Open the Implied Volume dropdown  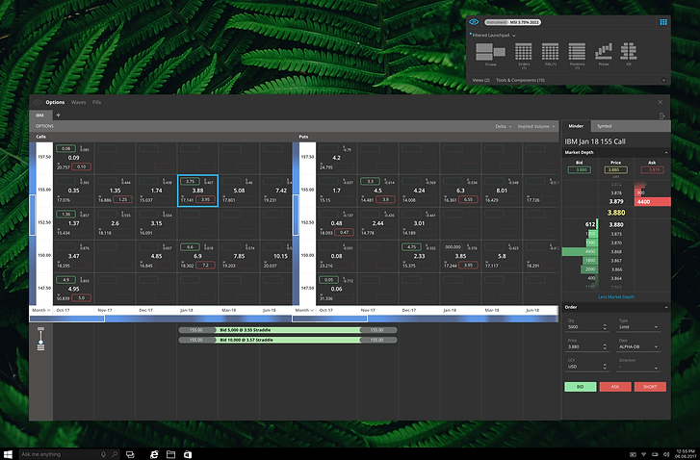pos(536,126)
